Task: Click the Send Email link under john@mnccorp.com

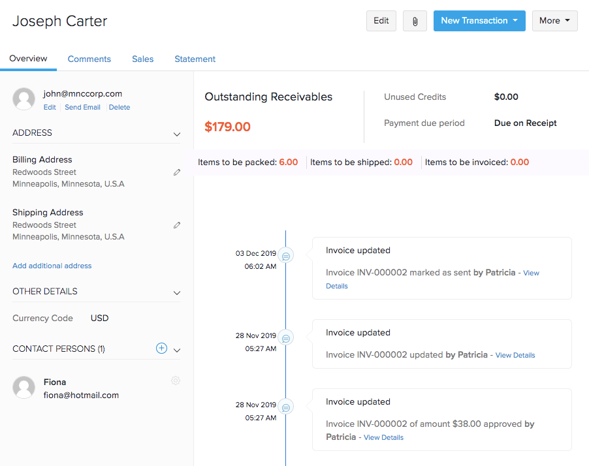Action: (82, 106)
